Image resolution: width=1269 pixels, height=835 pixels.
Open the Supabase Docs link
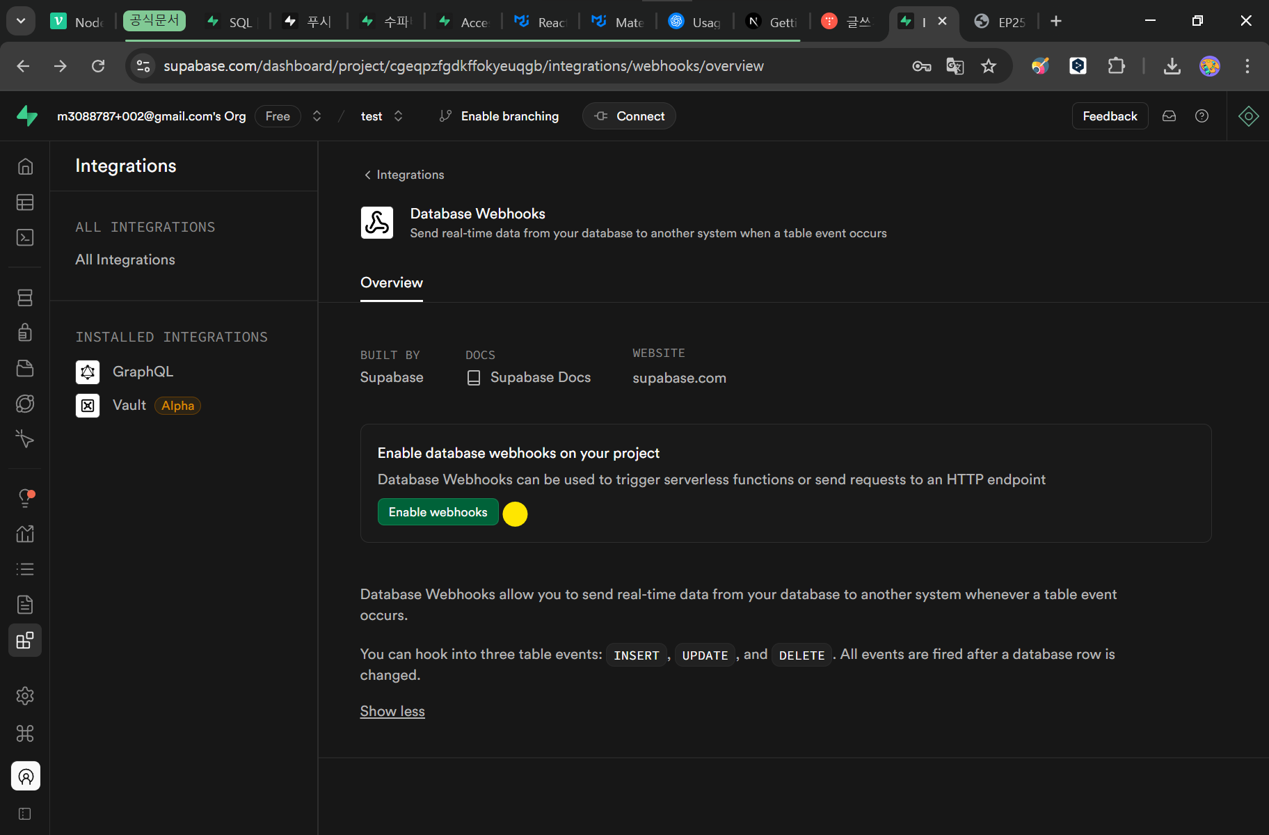529,378
